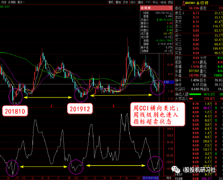Select the 卖五 8.73 ask row

tap(199, 13)
